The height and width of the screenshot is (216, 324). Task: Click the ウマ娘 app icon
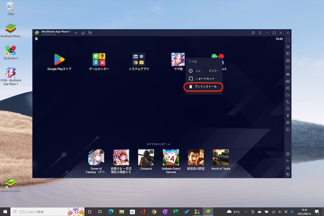178,60
